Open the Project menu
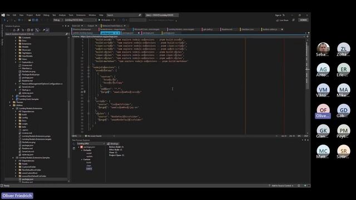The width and height of the screenshot is (356, 200). pos(29,15)
